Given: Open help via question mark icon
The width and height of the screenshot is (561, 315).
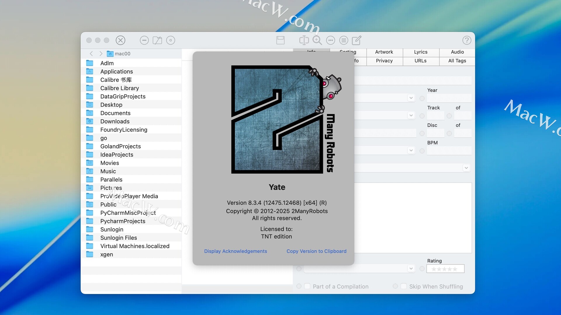Looking at the screenshot, I should point(467,40).
